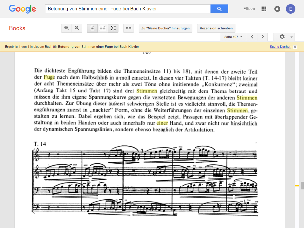Close the search results banner
This screenshot has height=228, width=304.
point(295,47)
